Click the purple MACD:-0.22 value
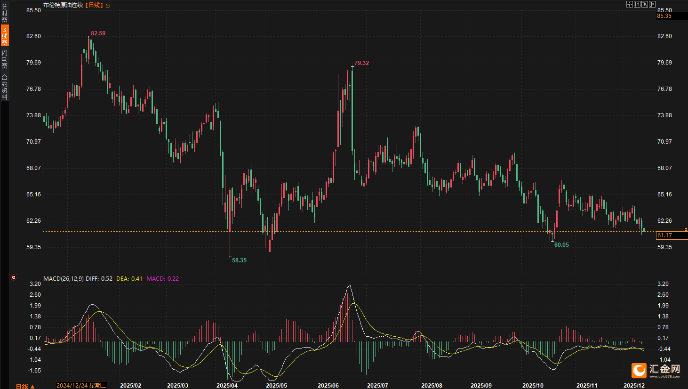 (x=163, y=279)
